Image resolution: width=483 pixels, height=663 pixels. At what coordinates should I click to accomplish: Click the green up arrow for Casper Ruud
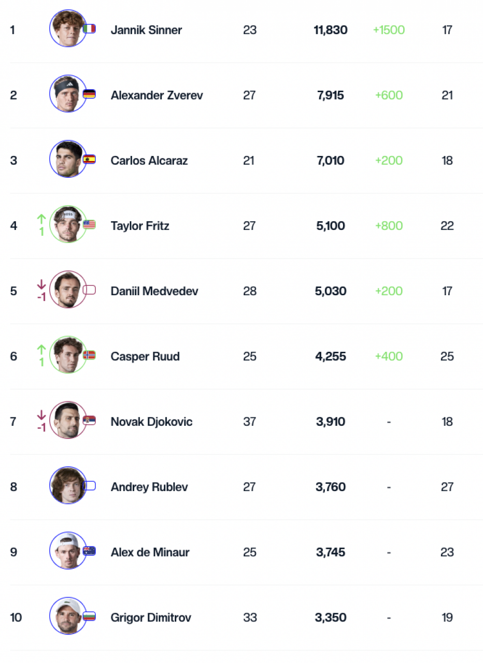pyautogui.click(x=41, y=349)
